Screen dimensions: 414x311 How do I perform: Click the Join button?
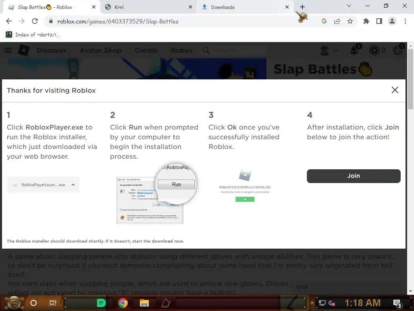(353, 176)
